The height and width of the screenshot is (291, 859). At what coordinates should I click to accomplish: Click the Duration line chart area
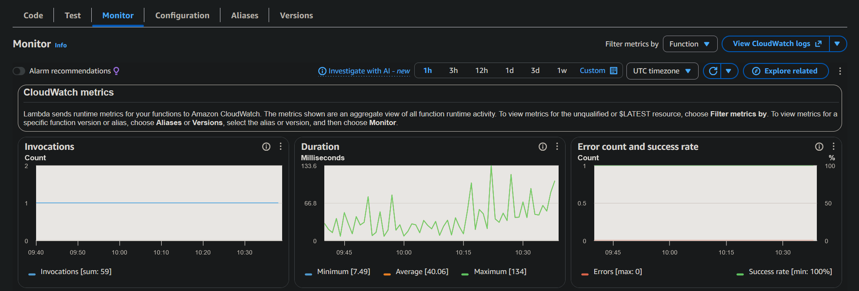[x=441, y=203]
